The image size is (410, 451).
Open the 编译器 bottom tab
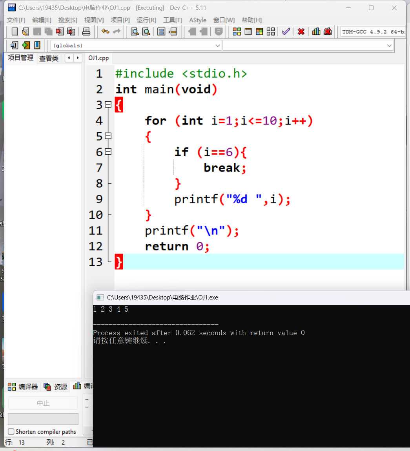click(x=23, y=387)
